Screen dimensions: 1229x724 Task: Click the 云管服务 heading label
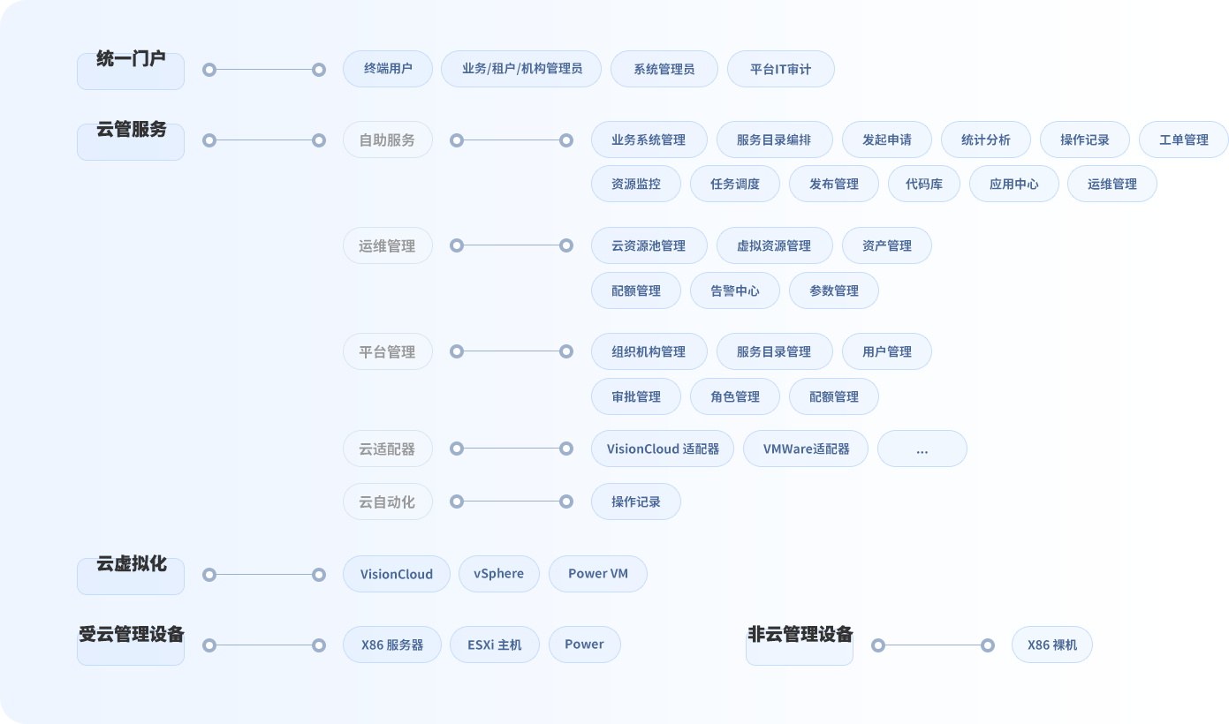click(x=131, y=130)
